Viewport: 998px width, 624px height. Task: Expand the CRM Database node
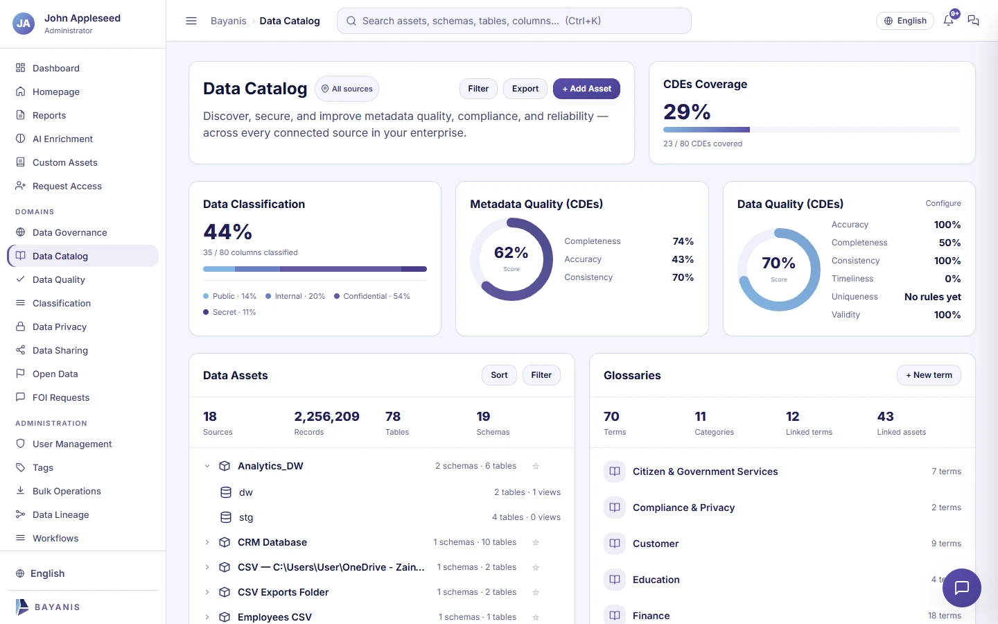[207, 542]
